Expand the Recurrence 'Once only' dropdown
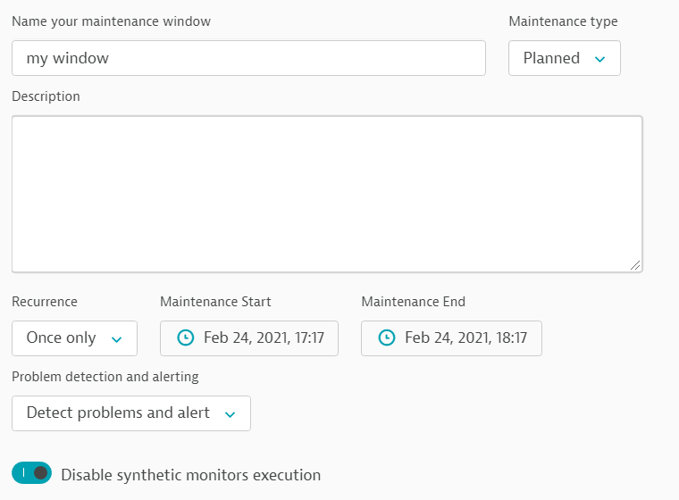Image resolution: width=679 pixels, height=500 pixels. pyautogui.click(x=74, y=338)
